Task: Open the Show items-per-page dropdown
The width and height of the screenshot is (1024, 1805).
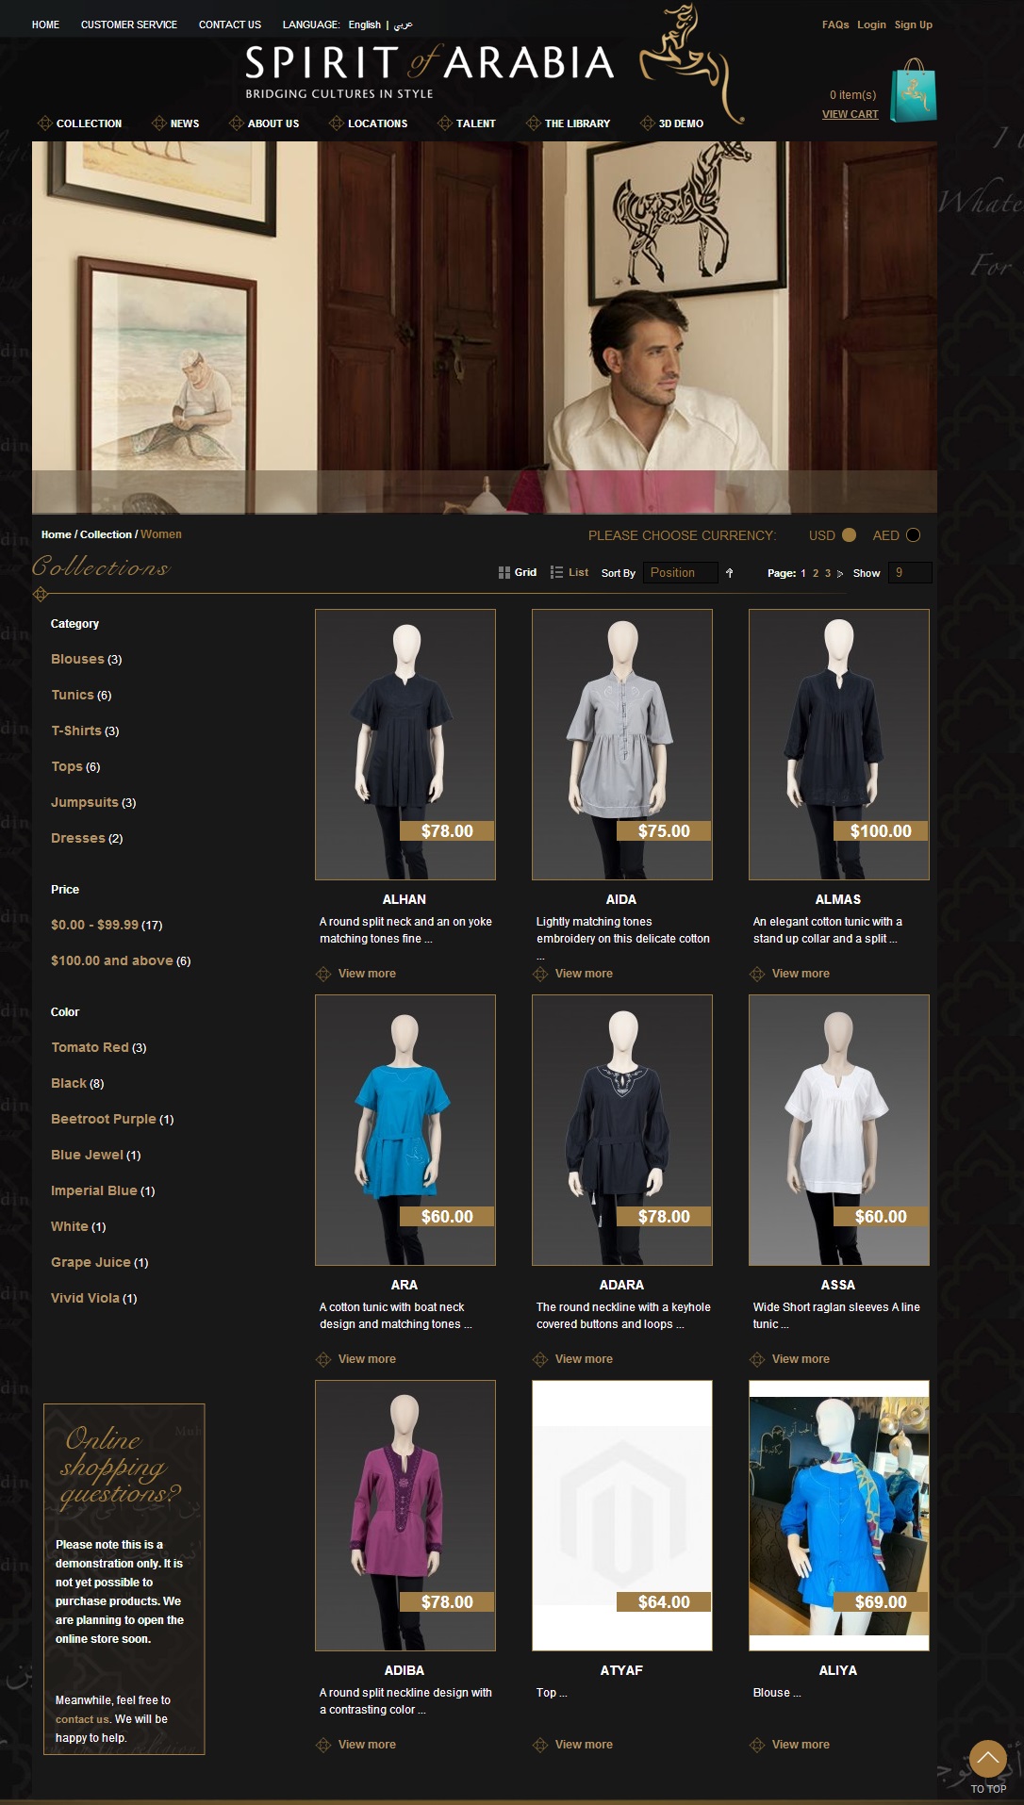Action: (910, 573)
